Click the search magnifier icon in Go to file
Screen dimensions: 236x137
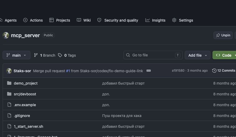128,55
